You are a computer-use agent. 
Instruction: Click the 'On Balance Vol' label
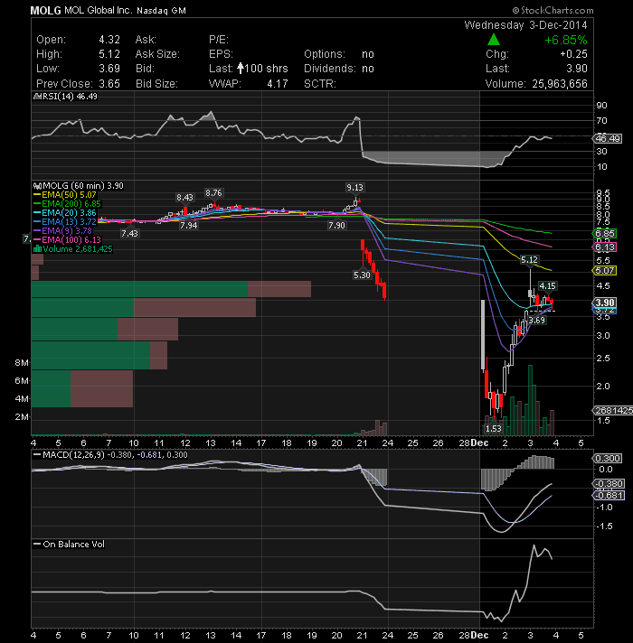(73, 545)
